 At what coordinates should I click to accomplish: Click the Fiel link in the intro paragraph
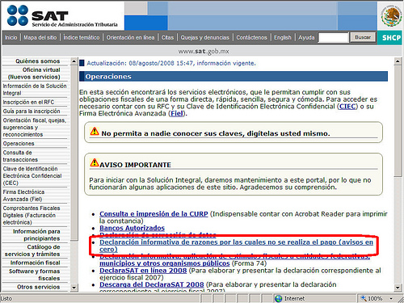click(177, 113)
